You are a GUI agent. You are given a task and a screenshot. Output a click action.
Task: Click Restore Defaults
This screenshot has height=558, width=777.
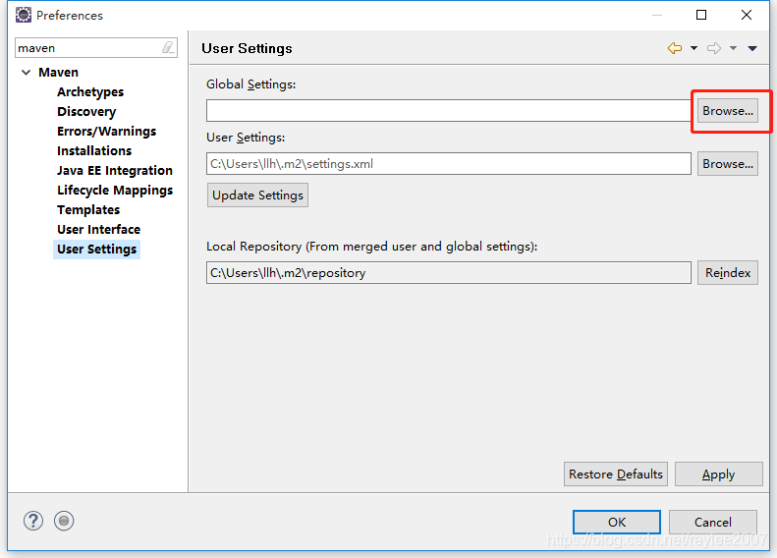616,474
